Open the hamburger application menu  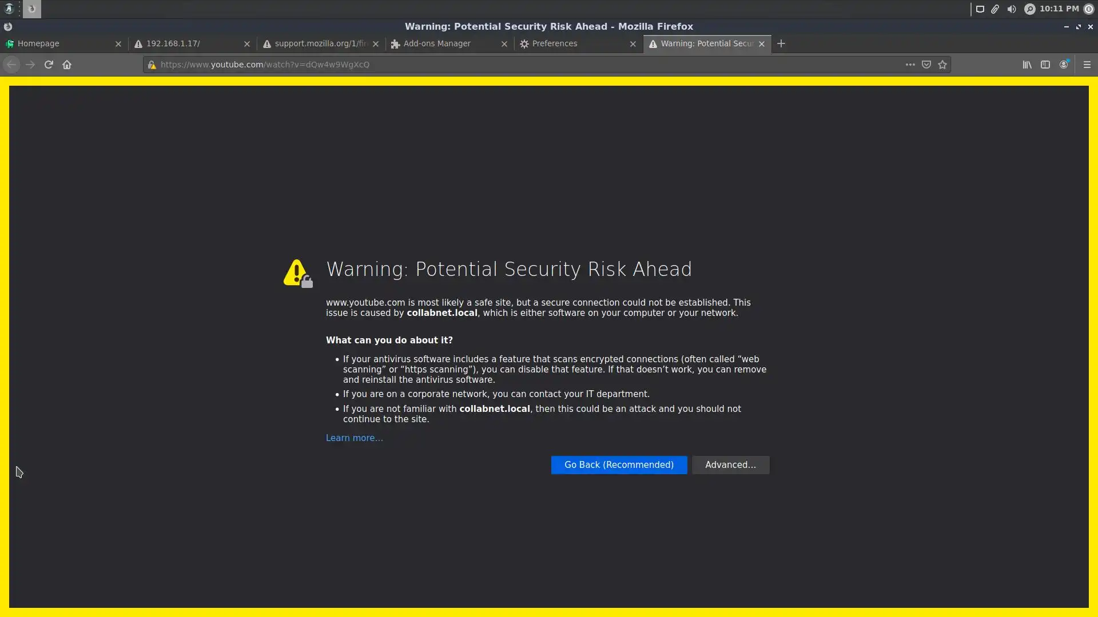click(1087, 65)
